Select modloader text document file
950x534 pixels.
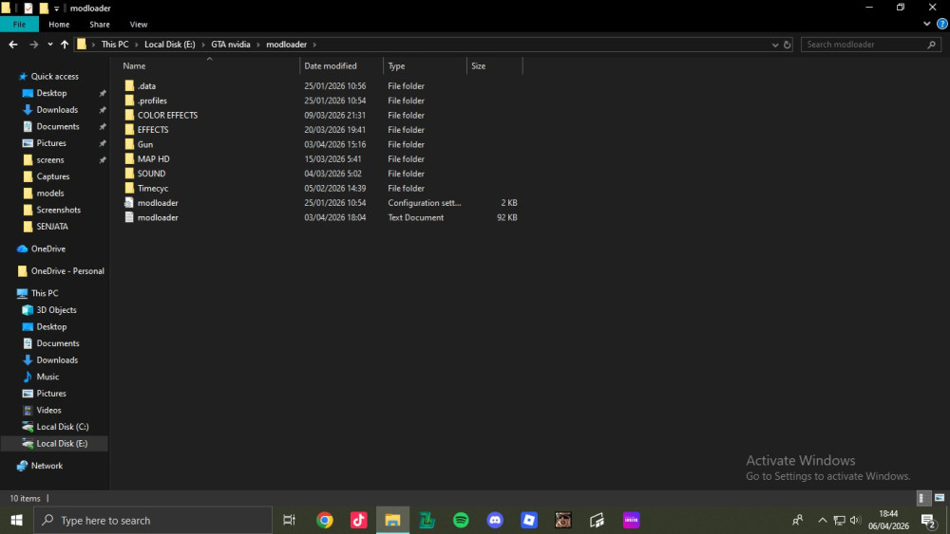158,217
